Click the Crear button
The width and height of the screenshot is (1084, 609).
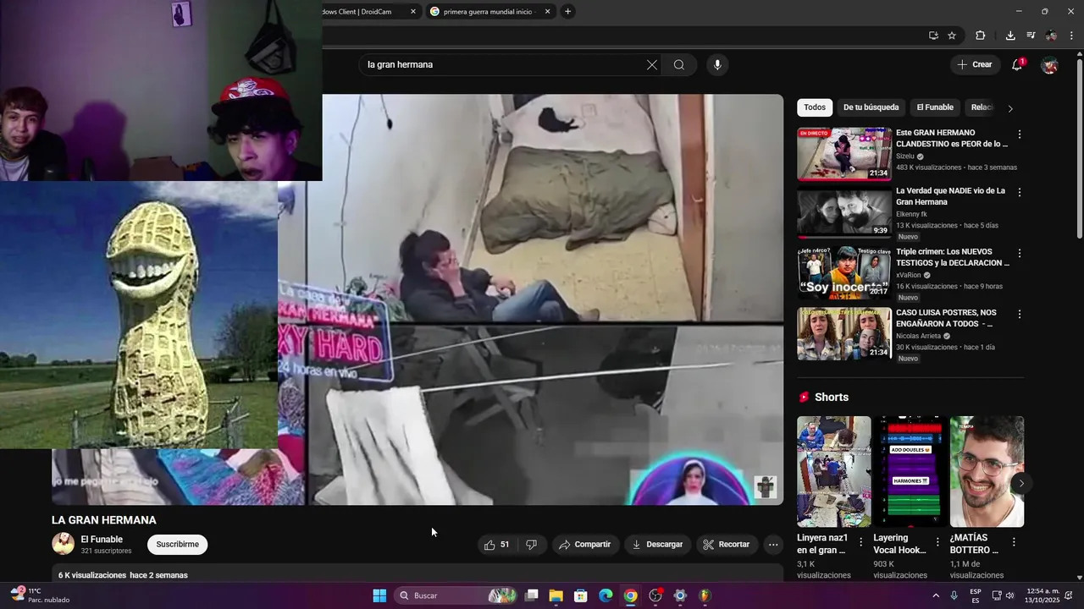[974, 65]
